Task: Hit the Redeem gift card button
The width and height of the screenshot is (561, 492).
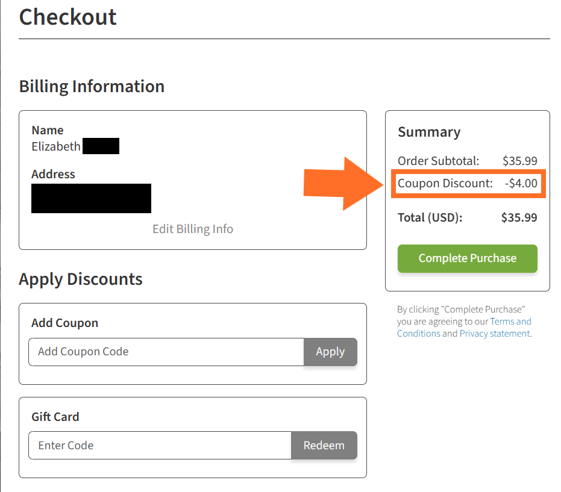Action: (324, 446)
